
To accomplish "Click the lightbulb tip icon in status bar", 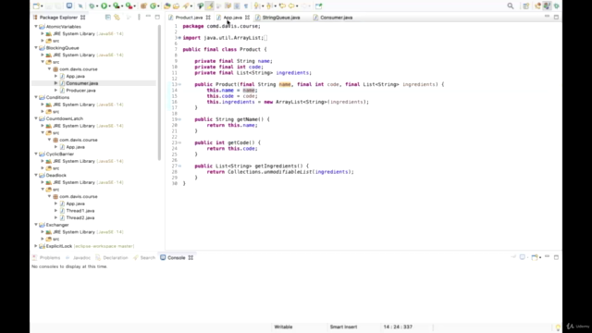I will [558, 327].
